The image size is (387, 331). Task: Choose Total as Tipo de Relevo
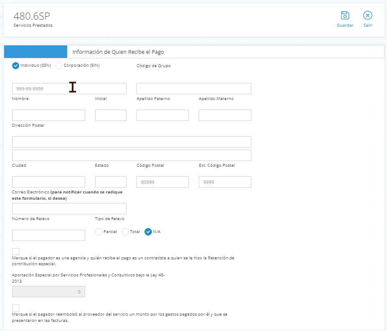coord(125,232)
